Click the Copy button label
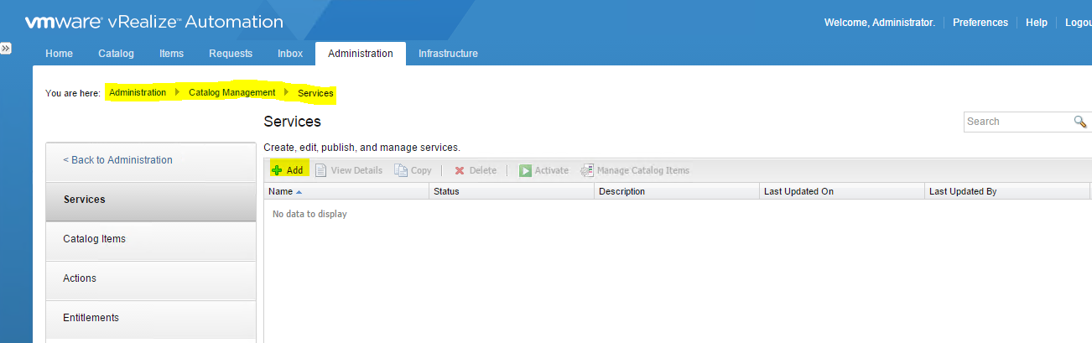The height and width of the screenshot is (343, 1092). pyautogui.click(x=421, y=170)
